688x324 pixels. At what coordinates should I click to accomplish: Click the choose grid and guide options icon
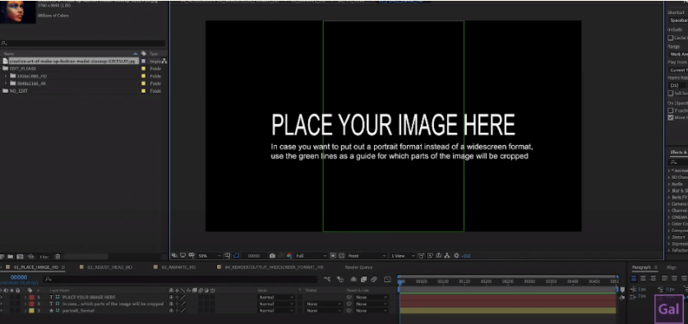click(228, 256)
